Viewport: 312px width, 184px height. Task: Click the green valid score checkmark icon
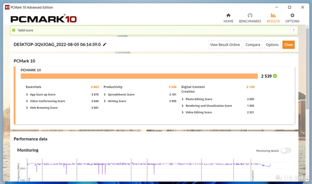tap(14, 30)
